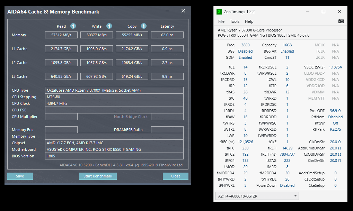
Task: Open the Help menu in ZenTimings
Action: click(x=249, y=21)
